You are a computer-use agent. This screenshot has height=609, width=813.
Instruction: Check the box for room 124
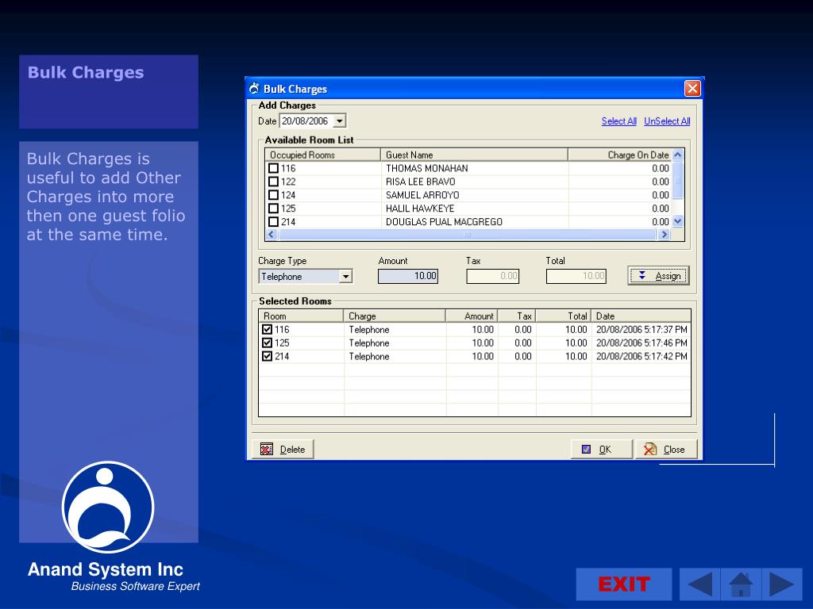274,195
